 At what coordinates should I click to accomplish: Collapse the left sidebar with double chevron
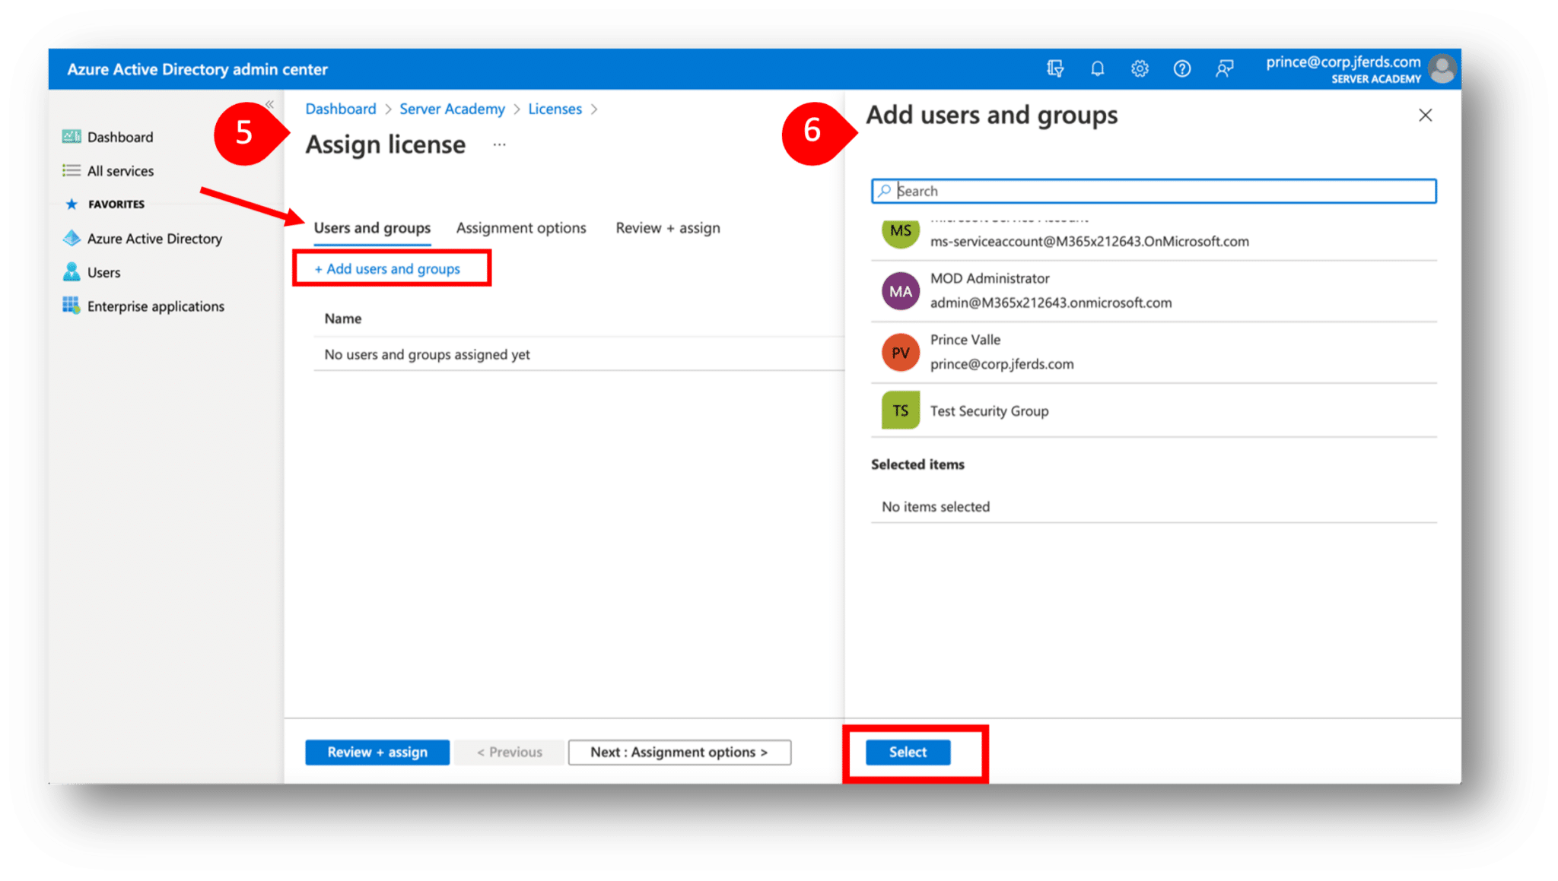269,104
